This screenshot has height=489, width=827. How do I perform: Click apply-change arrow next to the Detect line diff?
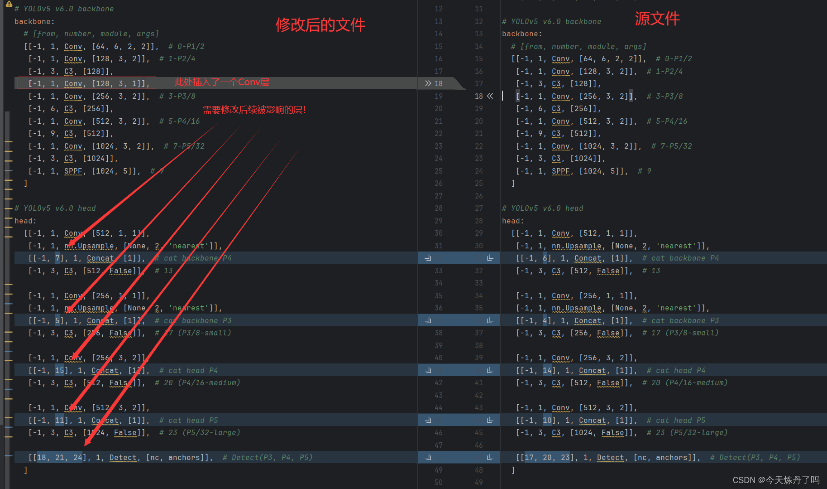click(427, 457)
